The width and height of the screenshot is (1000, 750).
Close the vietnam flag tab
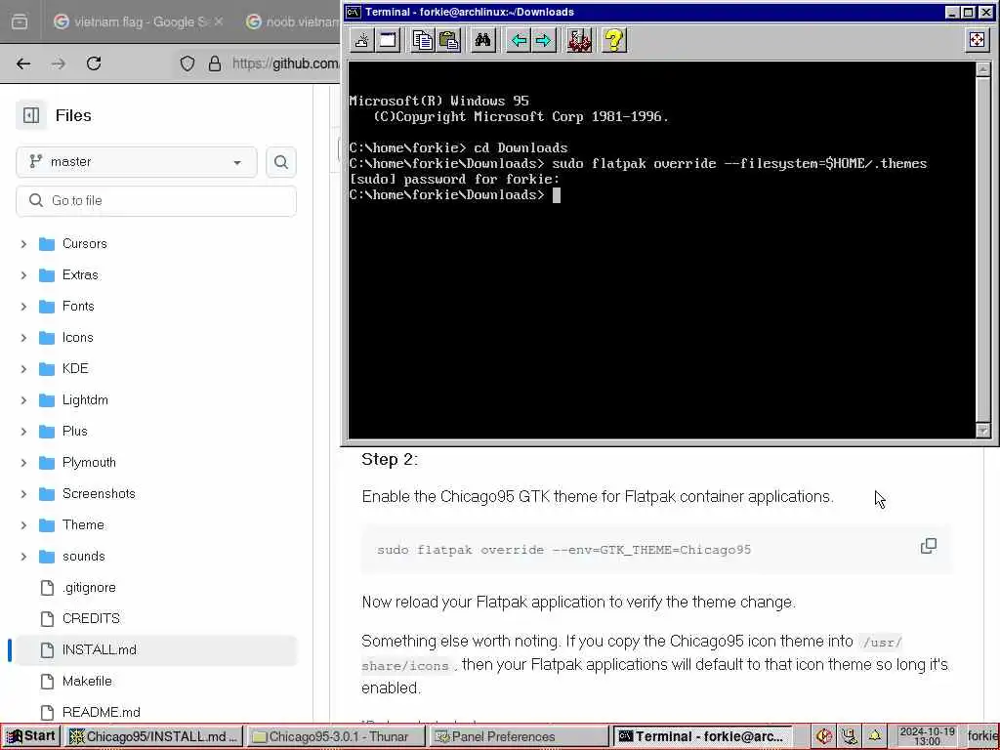219,21
